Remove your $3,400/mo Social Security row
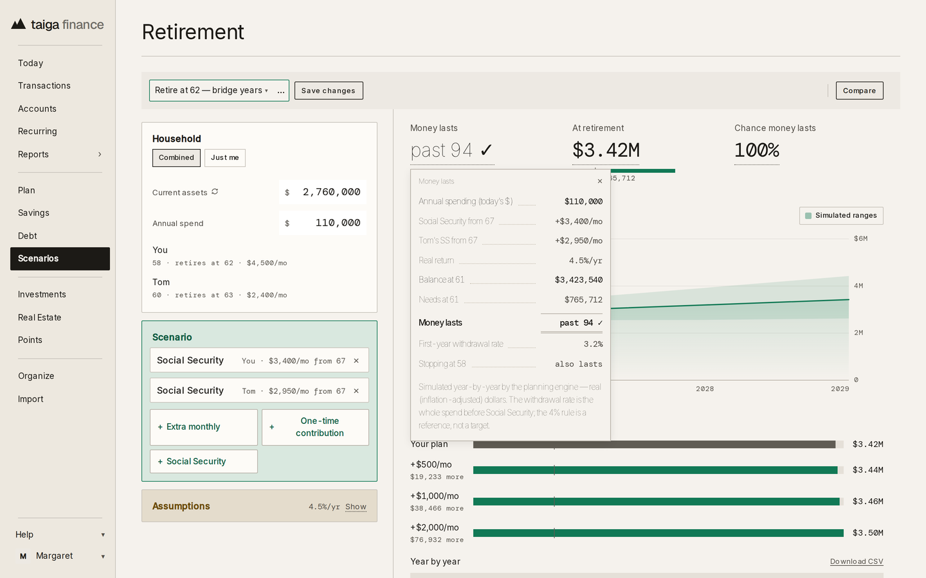926x578 pixels. pos(356,361)
